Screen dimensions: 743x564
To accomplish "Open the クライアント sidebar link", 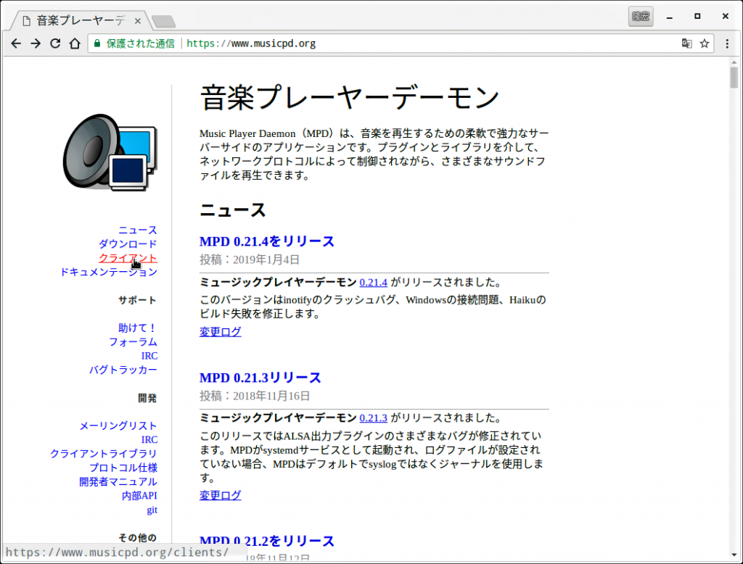I will 128,258.
